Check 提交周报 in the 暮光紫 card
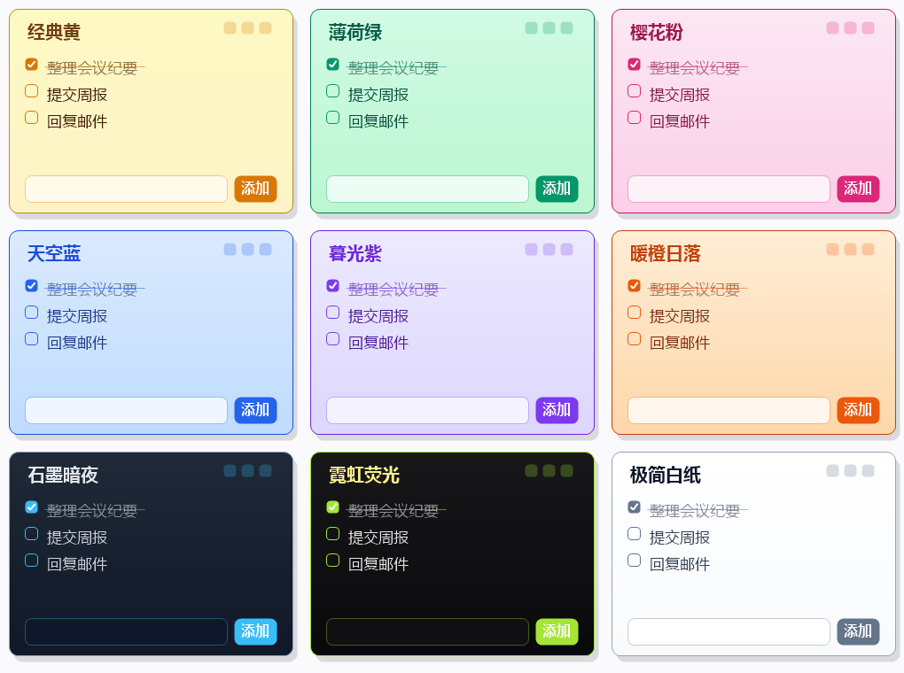Image resolution: width=904 pixels, height=673 pixels. tap(332, 313)
